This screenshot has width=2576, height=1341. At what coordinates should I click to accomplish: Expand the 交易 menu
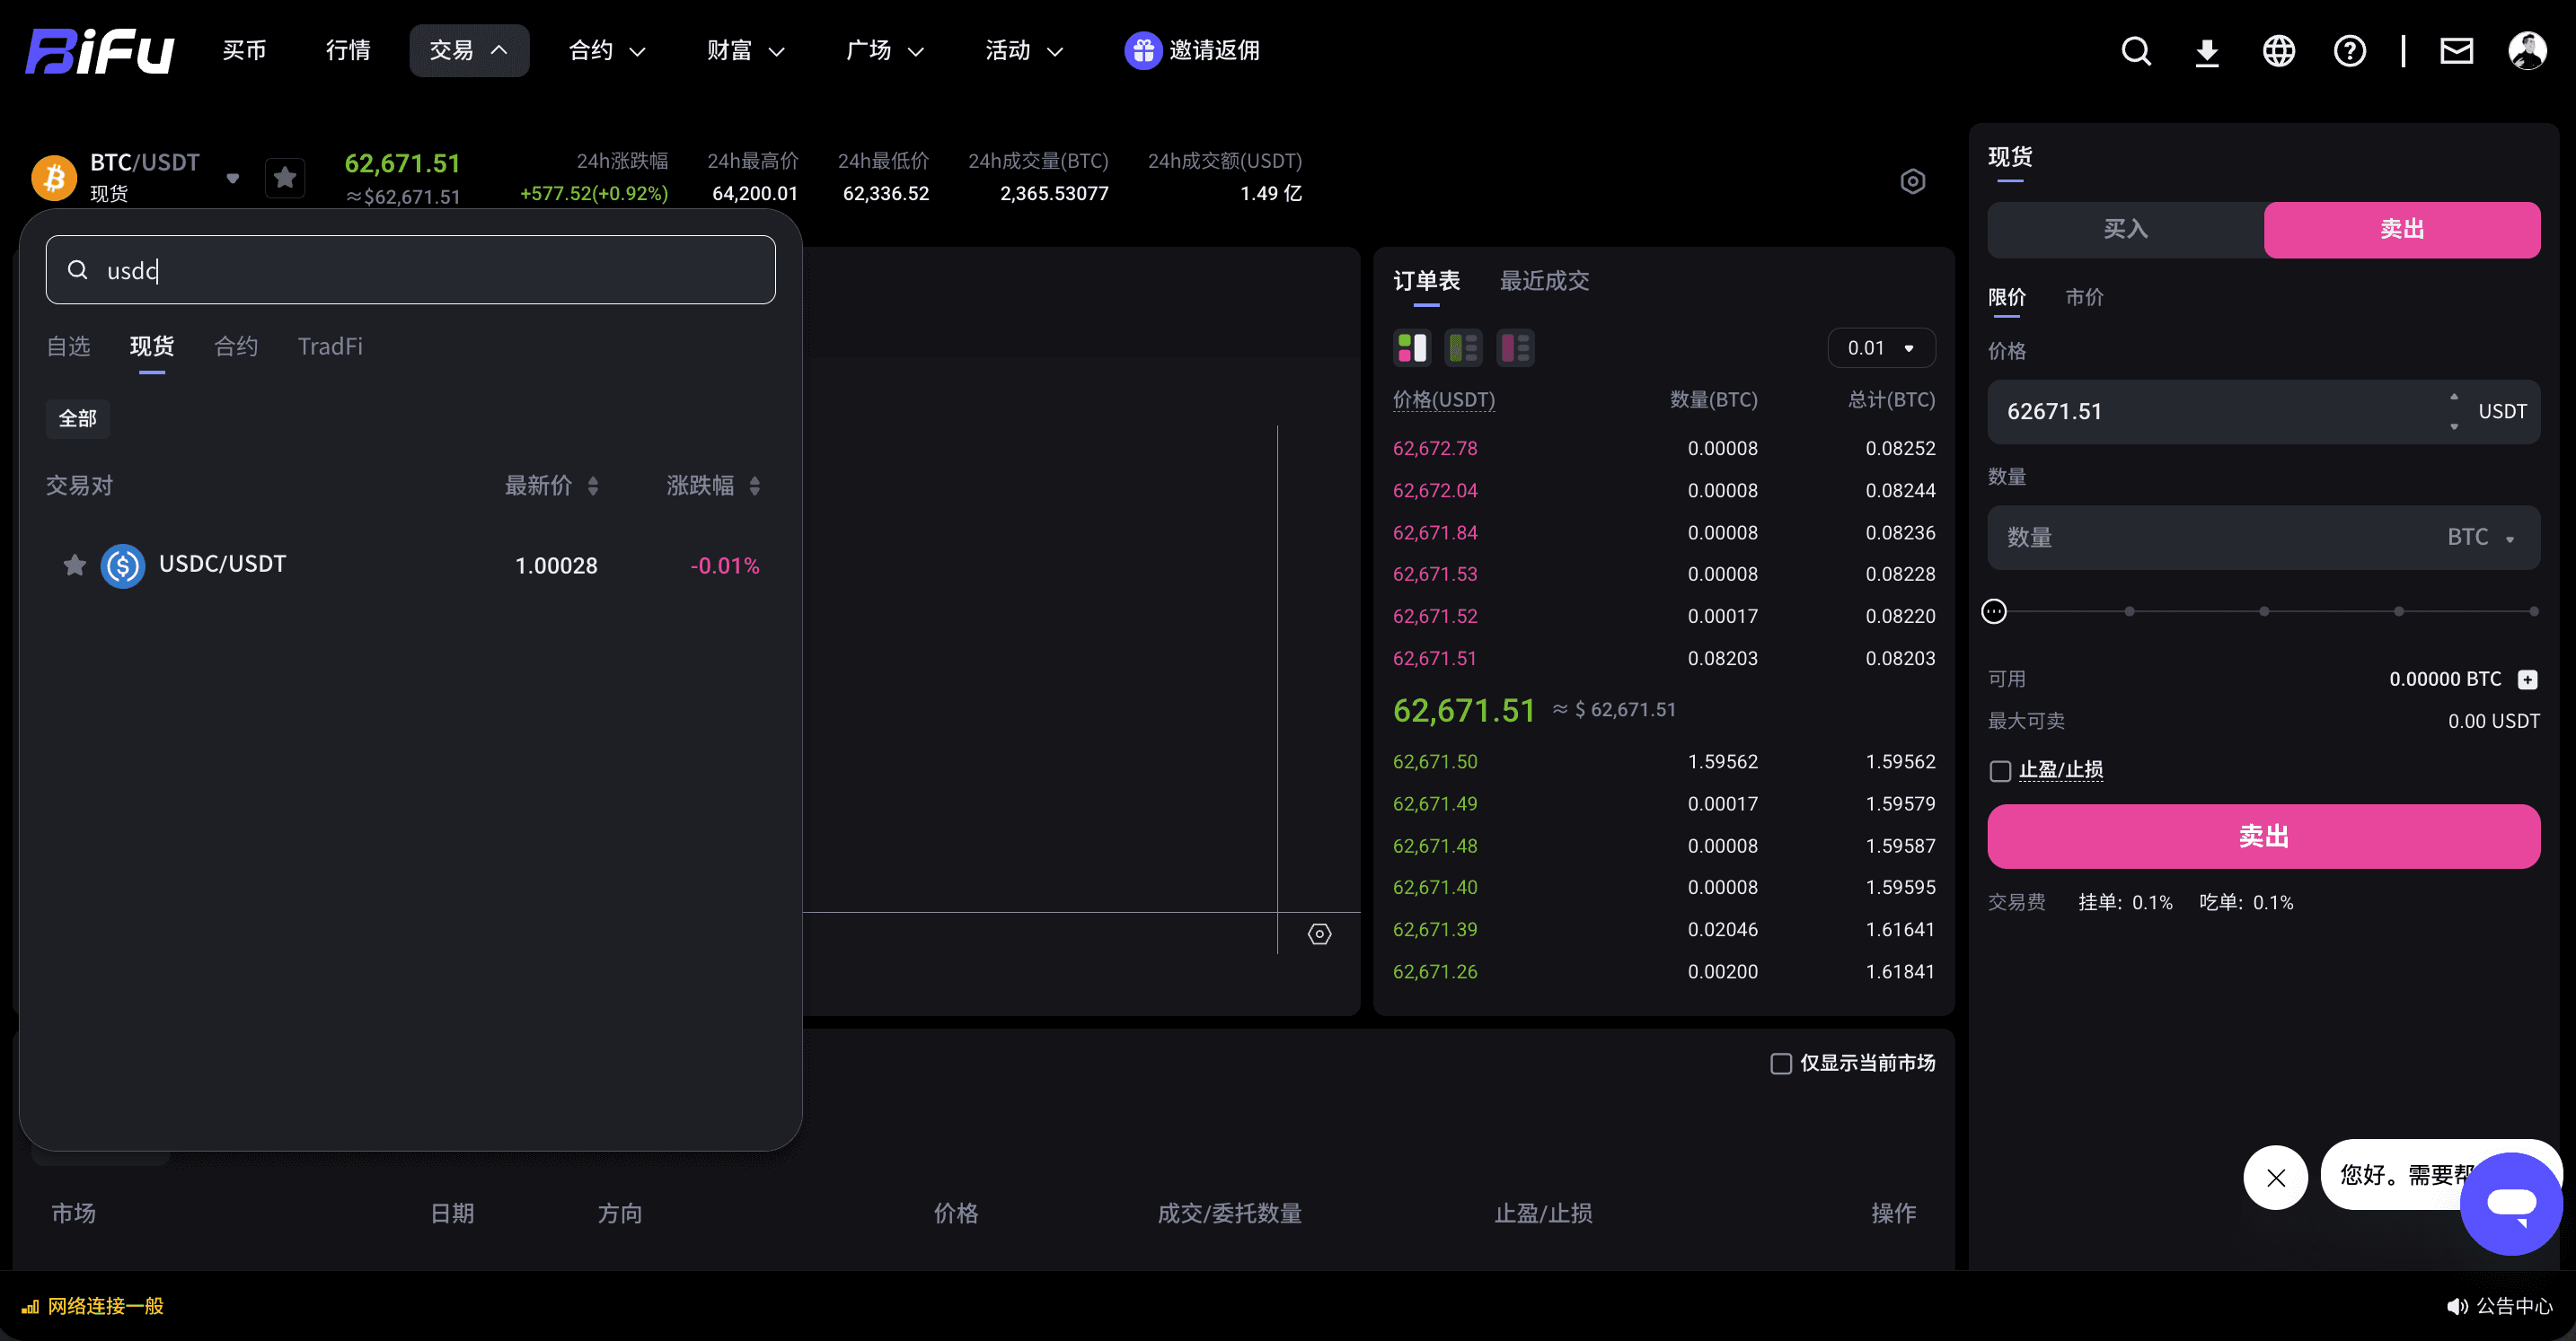tap(469, 50)
